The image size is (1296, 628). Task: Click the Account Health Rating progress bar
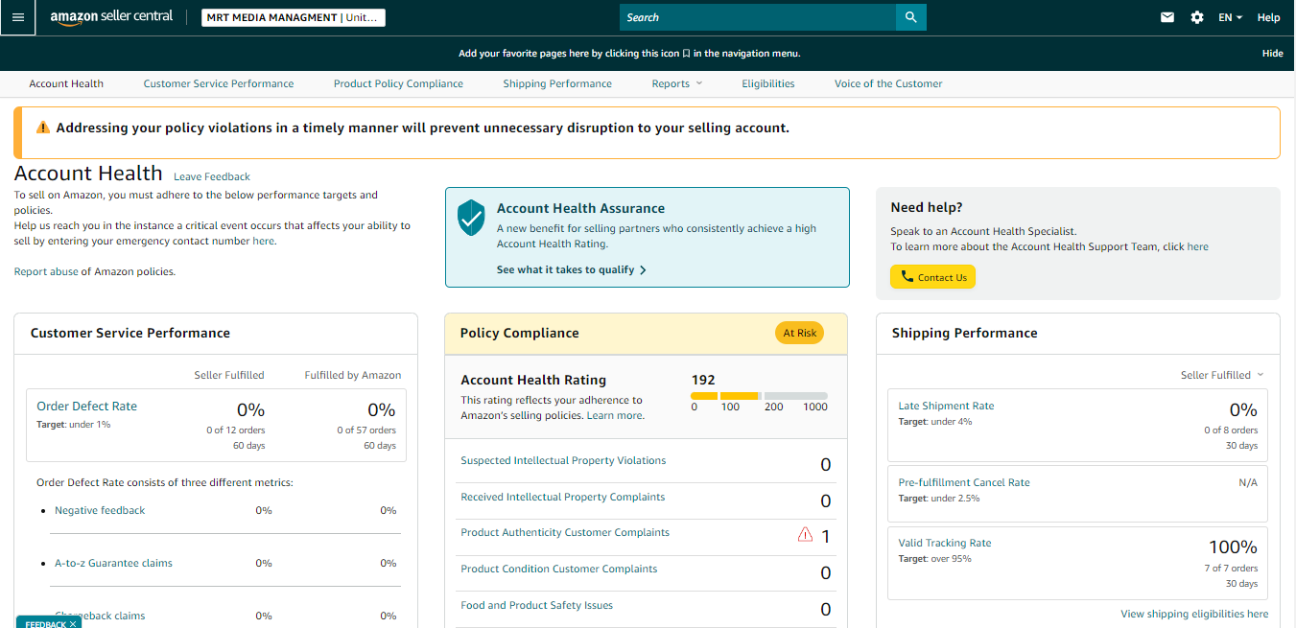(x=759, y=396)
